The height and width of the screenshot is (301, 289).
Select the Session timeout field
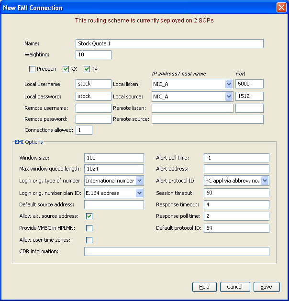click(236, 193)
